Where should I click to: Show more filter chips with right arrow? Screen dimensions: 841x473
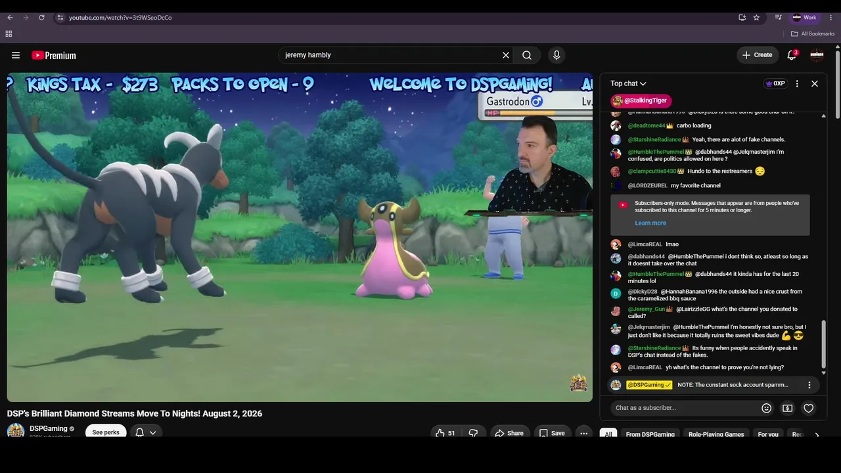click(817, 434)
